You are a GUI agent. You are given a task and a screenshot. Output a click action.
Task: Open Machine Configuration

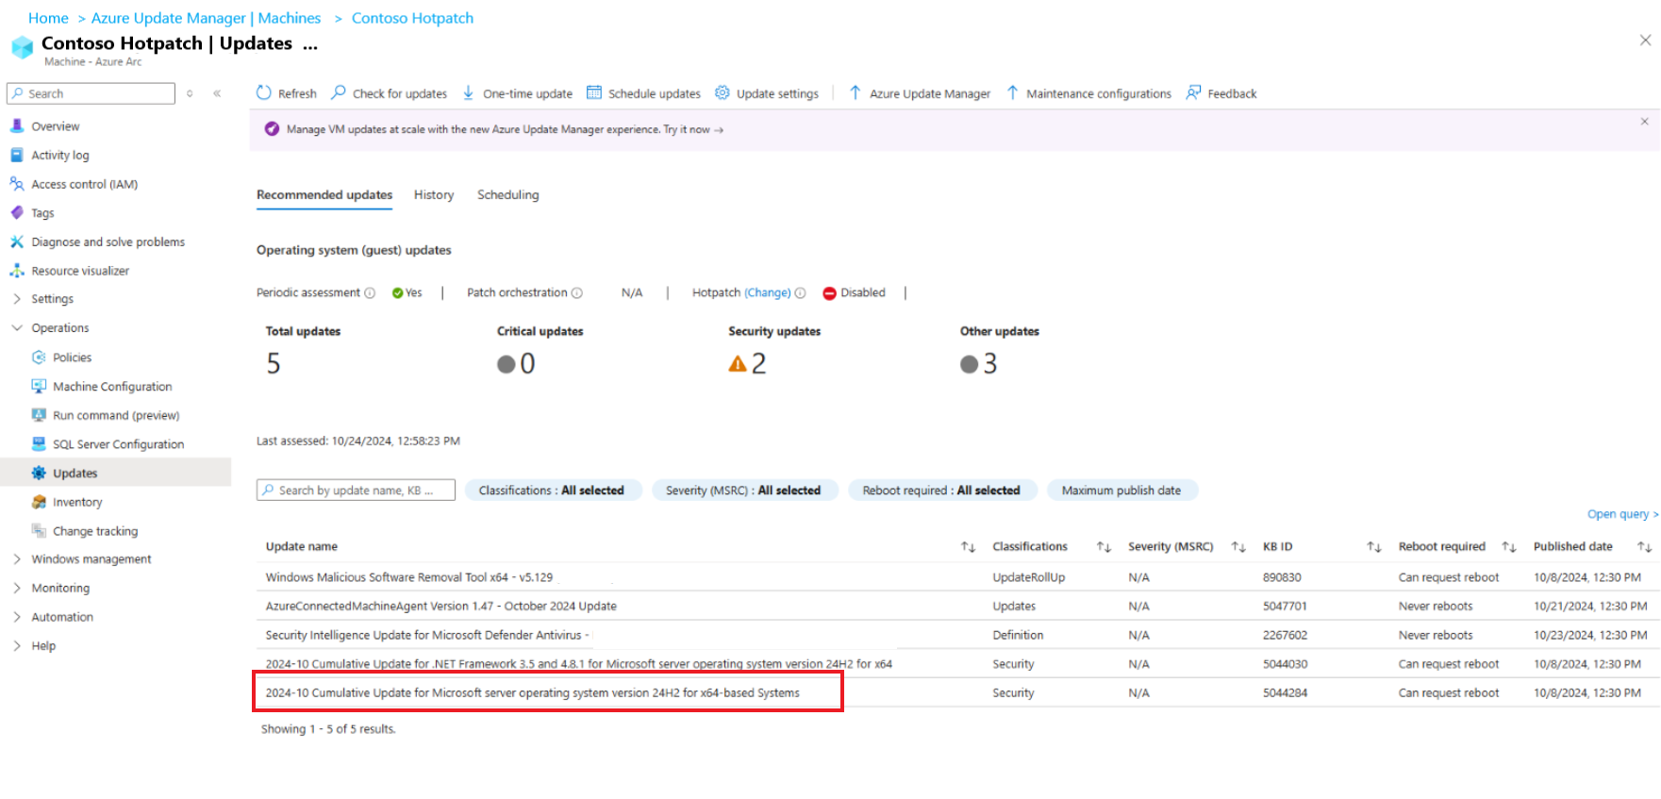point(112,387)
